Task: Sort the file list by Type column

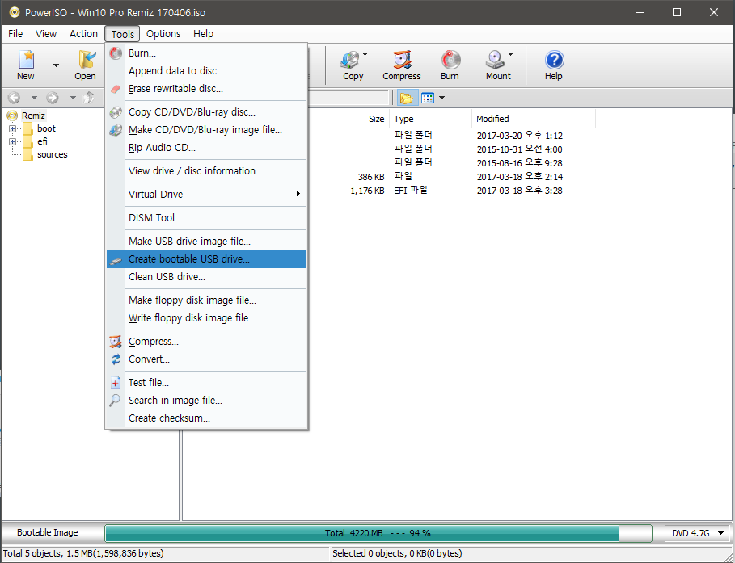Action: click(403, 119)
